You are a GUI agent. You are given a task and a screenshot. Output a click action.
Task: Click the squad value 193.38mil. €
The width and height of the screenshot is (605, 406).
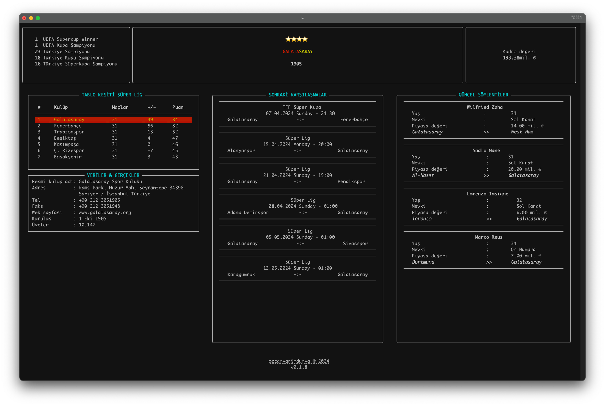coord(519,57)
